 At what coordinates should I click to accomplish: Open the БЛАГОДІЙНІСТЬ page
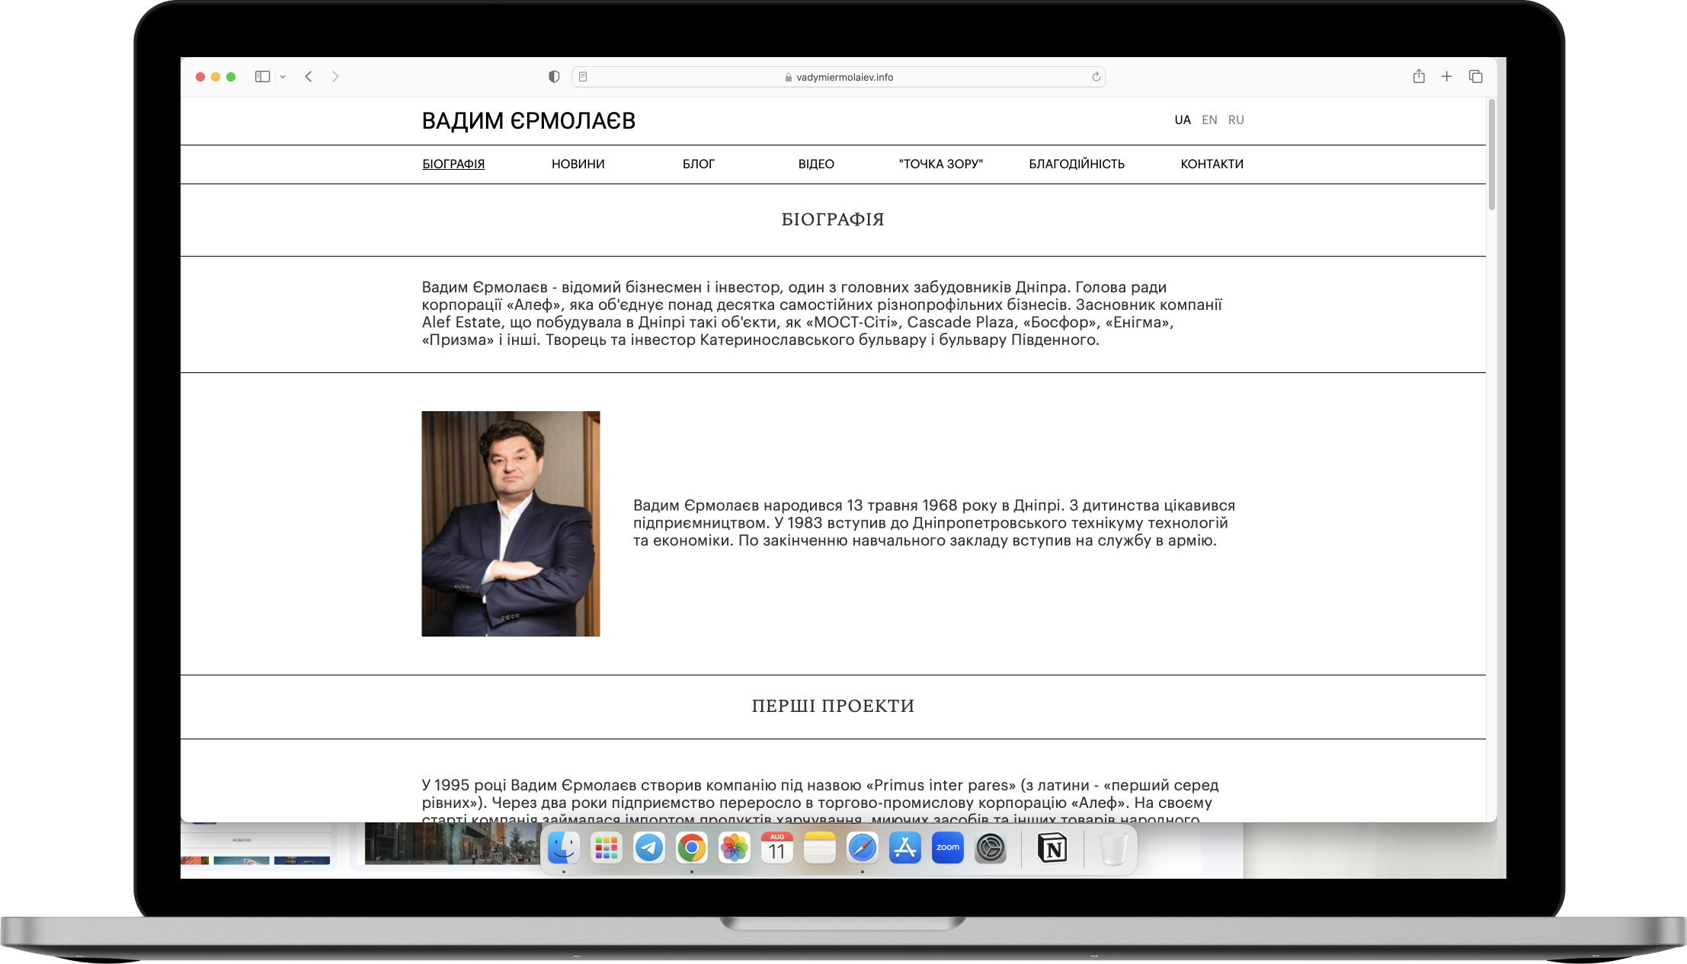pos(1077,164)
